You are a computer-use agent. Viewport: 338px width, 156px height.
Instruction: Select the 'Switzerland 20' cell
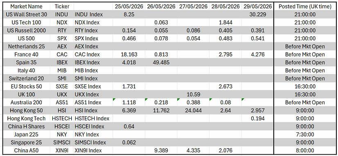pyautogui.click(x=27, y=79)
